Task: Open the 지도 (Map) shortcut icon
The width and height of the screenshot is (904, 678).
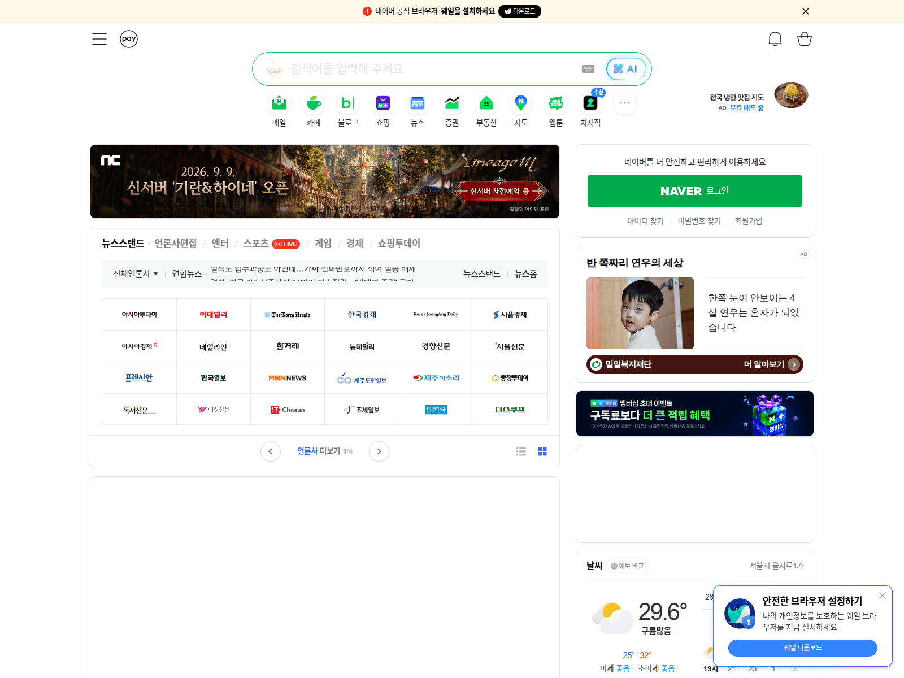Action: tap(521, 103)
